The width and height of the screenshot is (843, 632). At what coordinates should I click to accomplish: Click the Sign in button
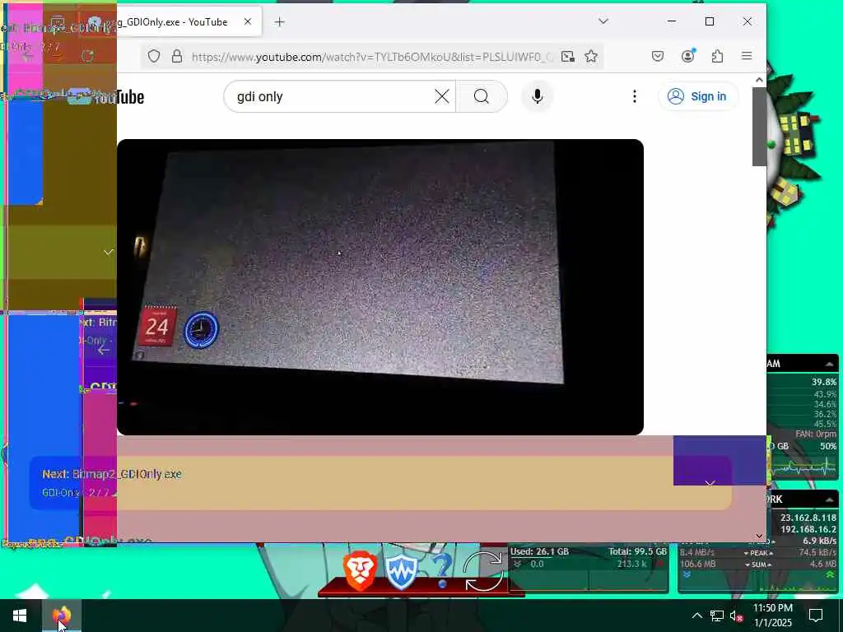[x=697, y=97]
